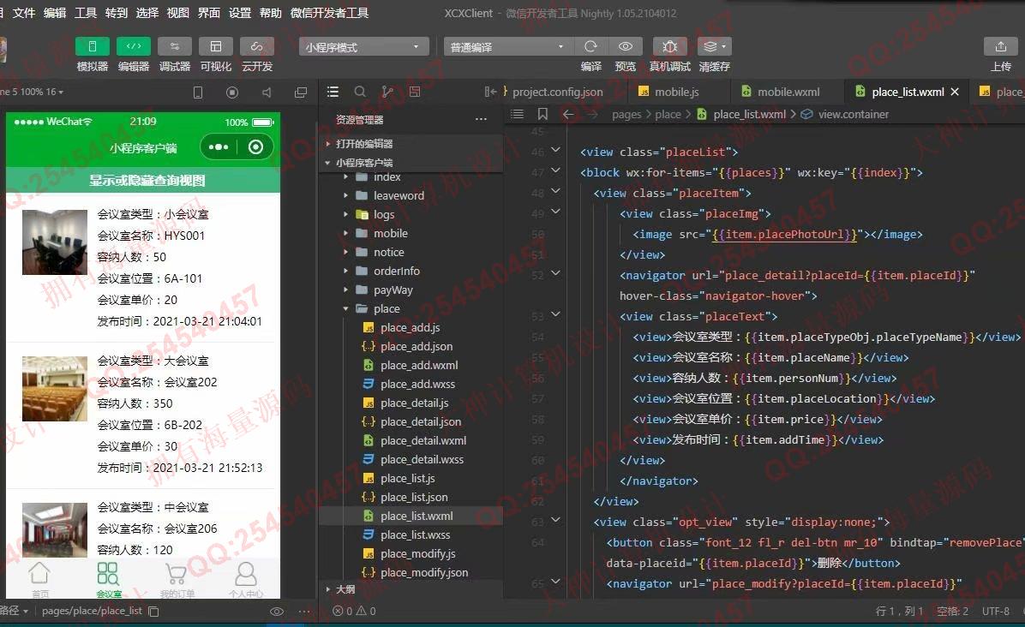Expand the 打开的编辑器 section
Screen dimensions: 1025x627
click(412, 144)
